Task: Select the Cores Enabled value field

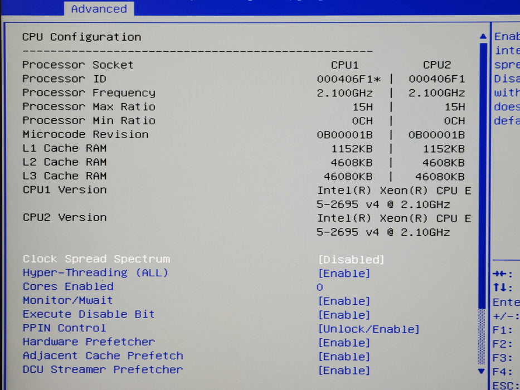Action: (320, 287)
